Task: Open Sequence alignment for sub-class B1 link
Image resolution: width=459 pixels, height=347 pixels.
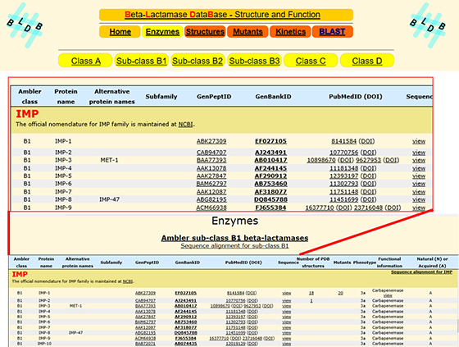Action: click(x=234, y=246)
